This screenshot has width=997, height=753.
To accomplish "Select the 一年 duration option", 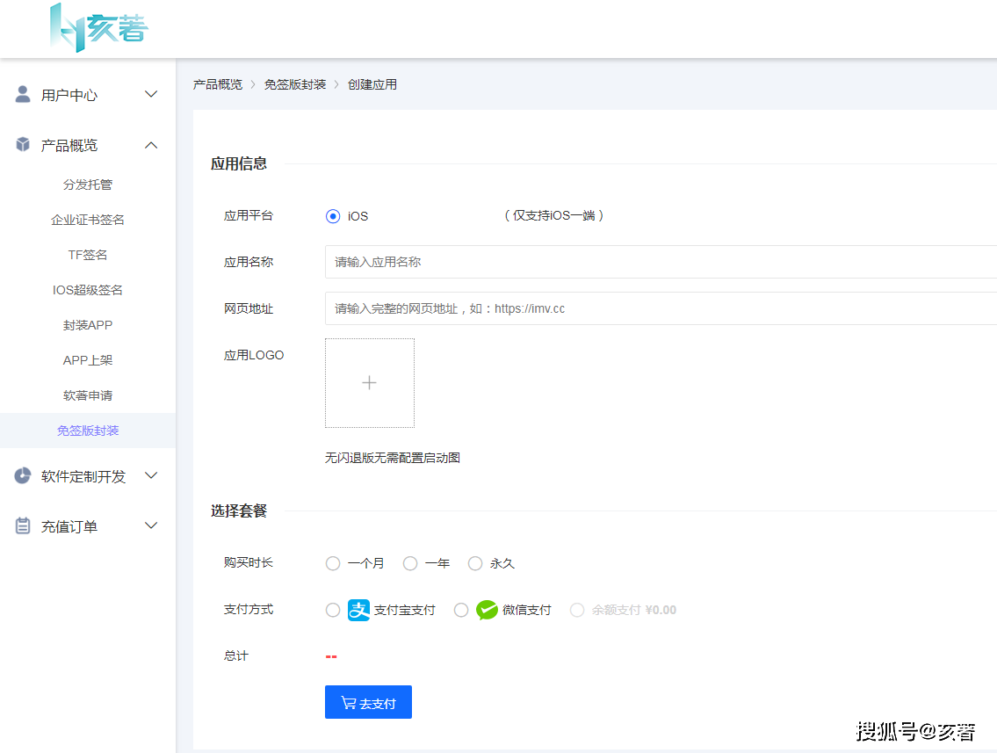I will tap(410, 563).
